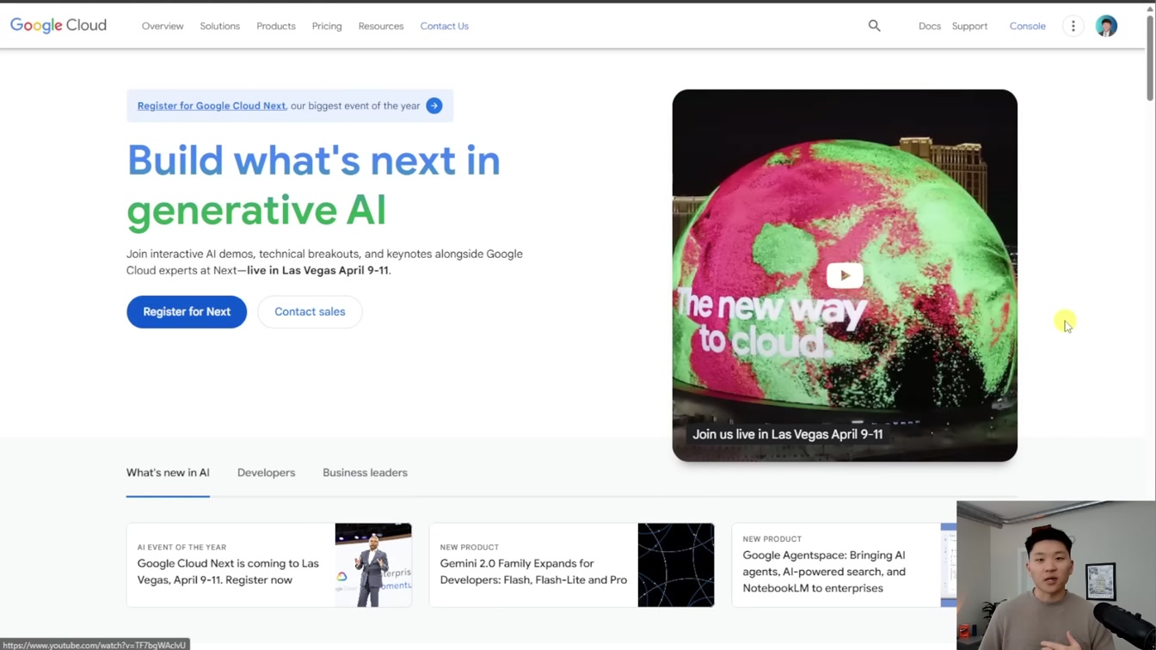The width and height of the screenshot is (1156, 650).
Task: Open the Resources menu
Action: 381,26
